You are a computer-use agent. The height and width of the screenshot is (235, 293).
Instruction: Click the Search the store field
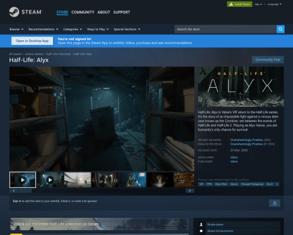click(226, 29)
